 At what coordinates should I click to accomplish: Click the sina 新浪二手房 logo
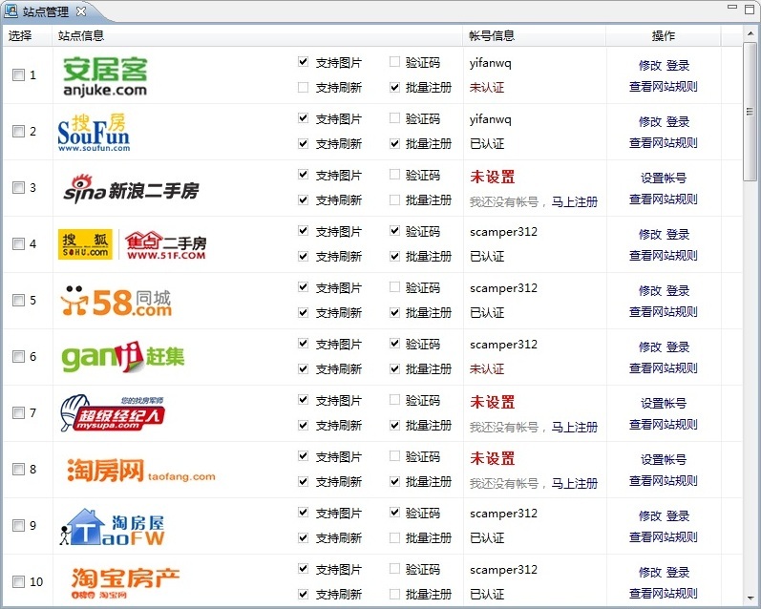click(x=131, y=189)
